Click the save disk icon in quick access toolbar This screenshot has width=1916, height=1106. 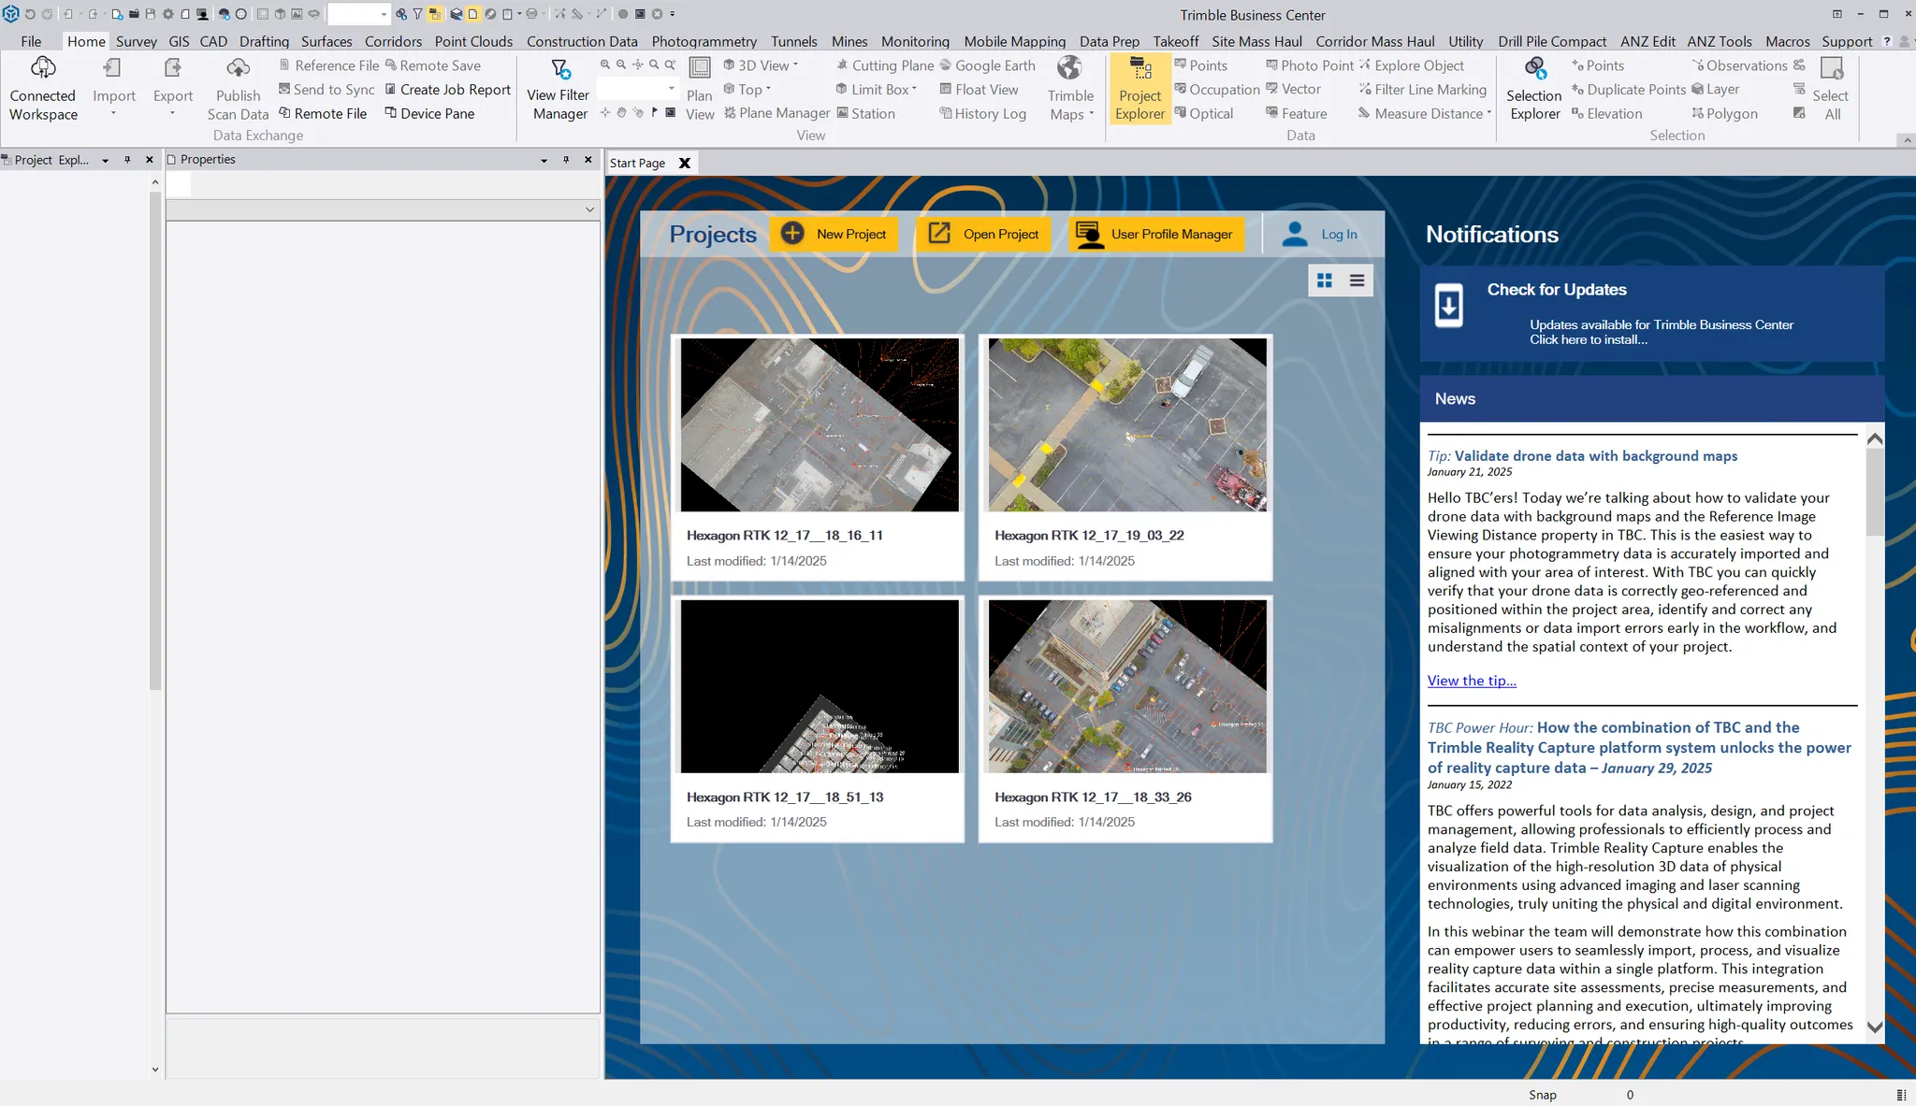pyautogui.click(x=151, y=14)
